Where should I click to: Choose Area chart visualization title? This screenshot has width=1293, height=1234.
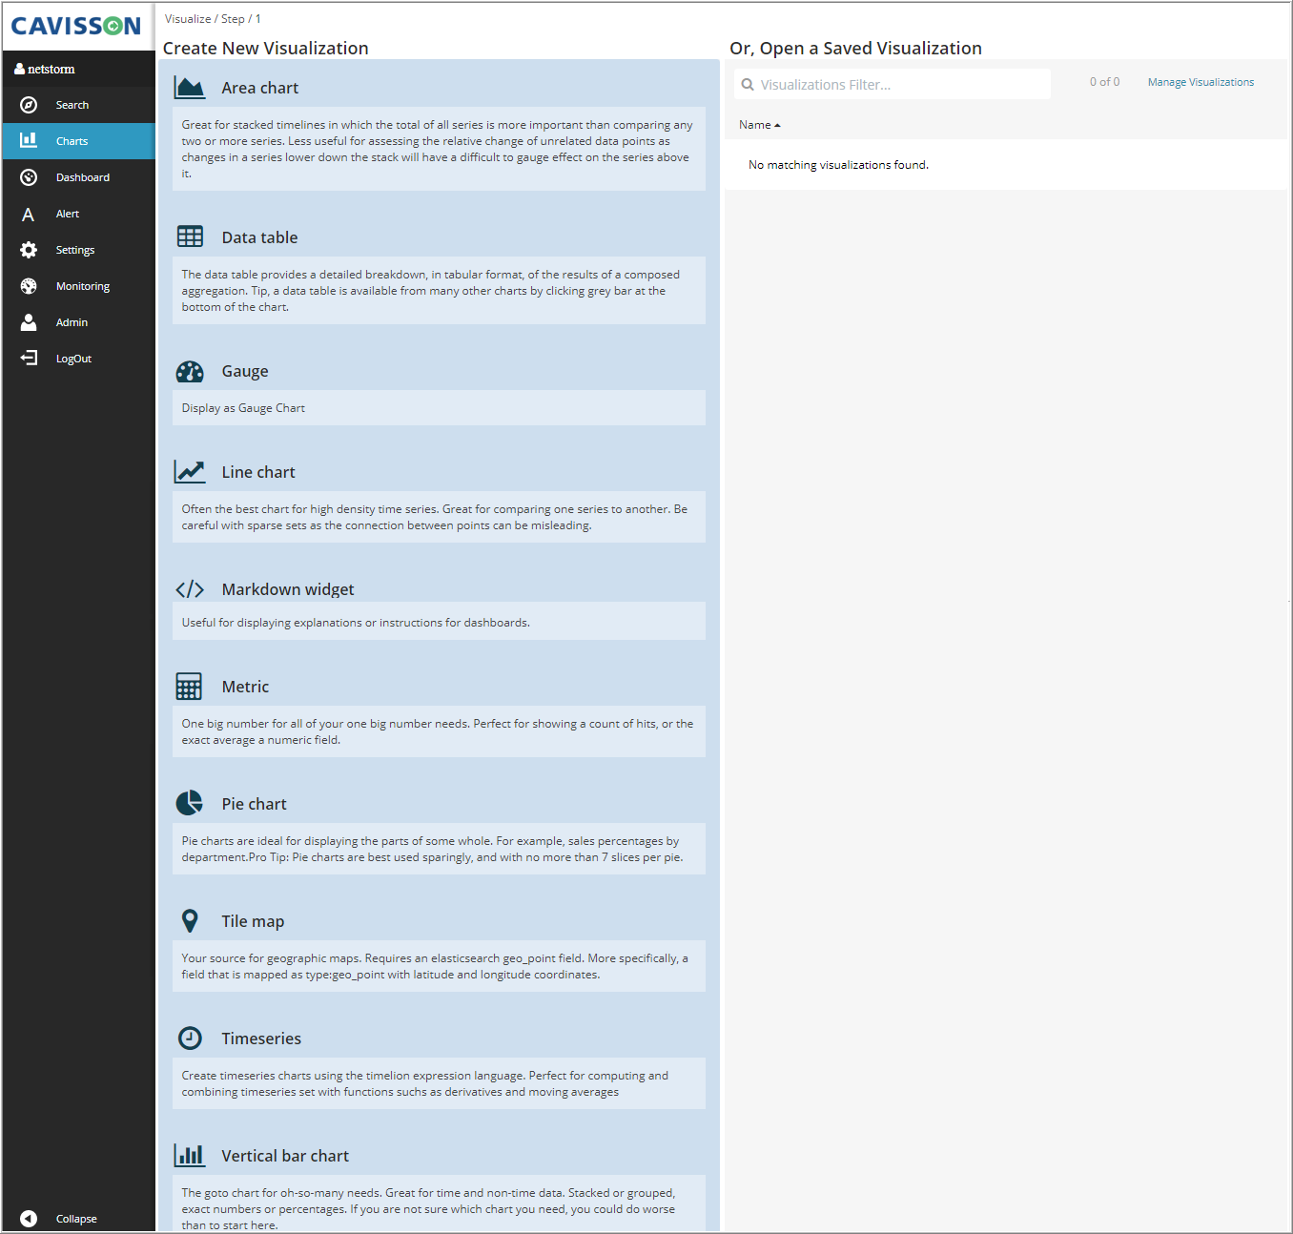[x=259, y=88]
